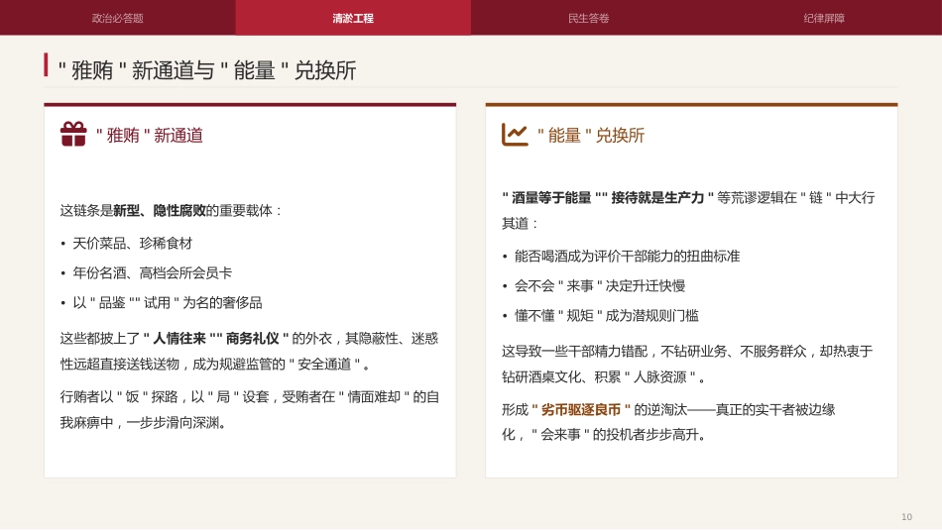Screen dimensions: 942x530
Task: Click the line 这链条是新型、隐性腐败的重要载体
Action: [x=171, y=211]
